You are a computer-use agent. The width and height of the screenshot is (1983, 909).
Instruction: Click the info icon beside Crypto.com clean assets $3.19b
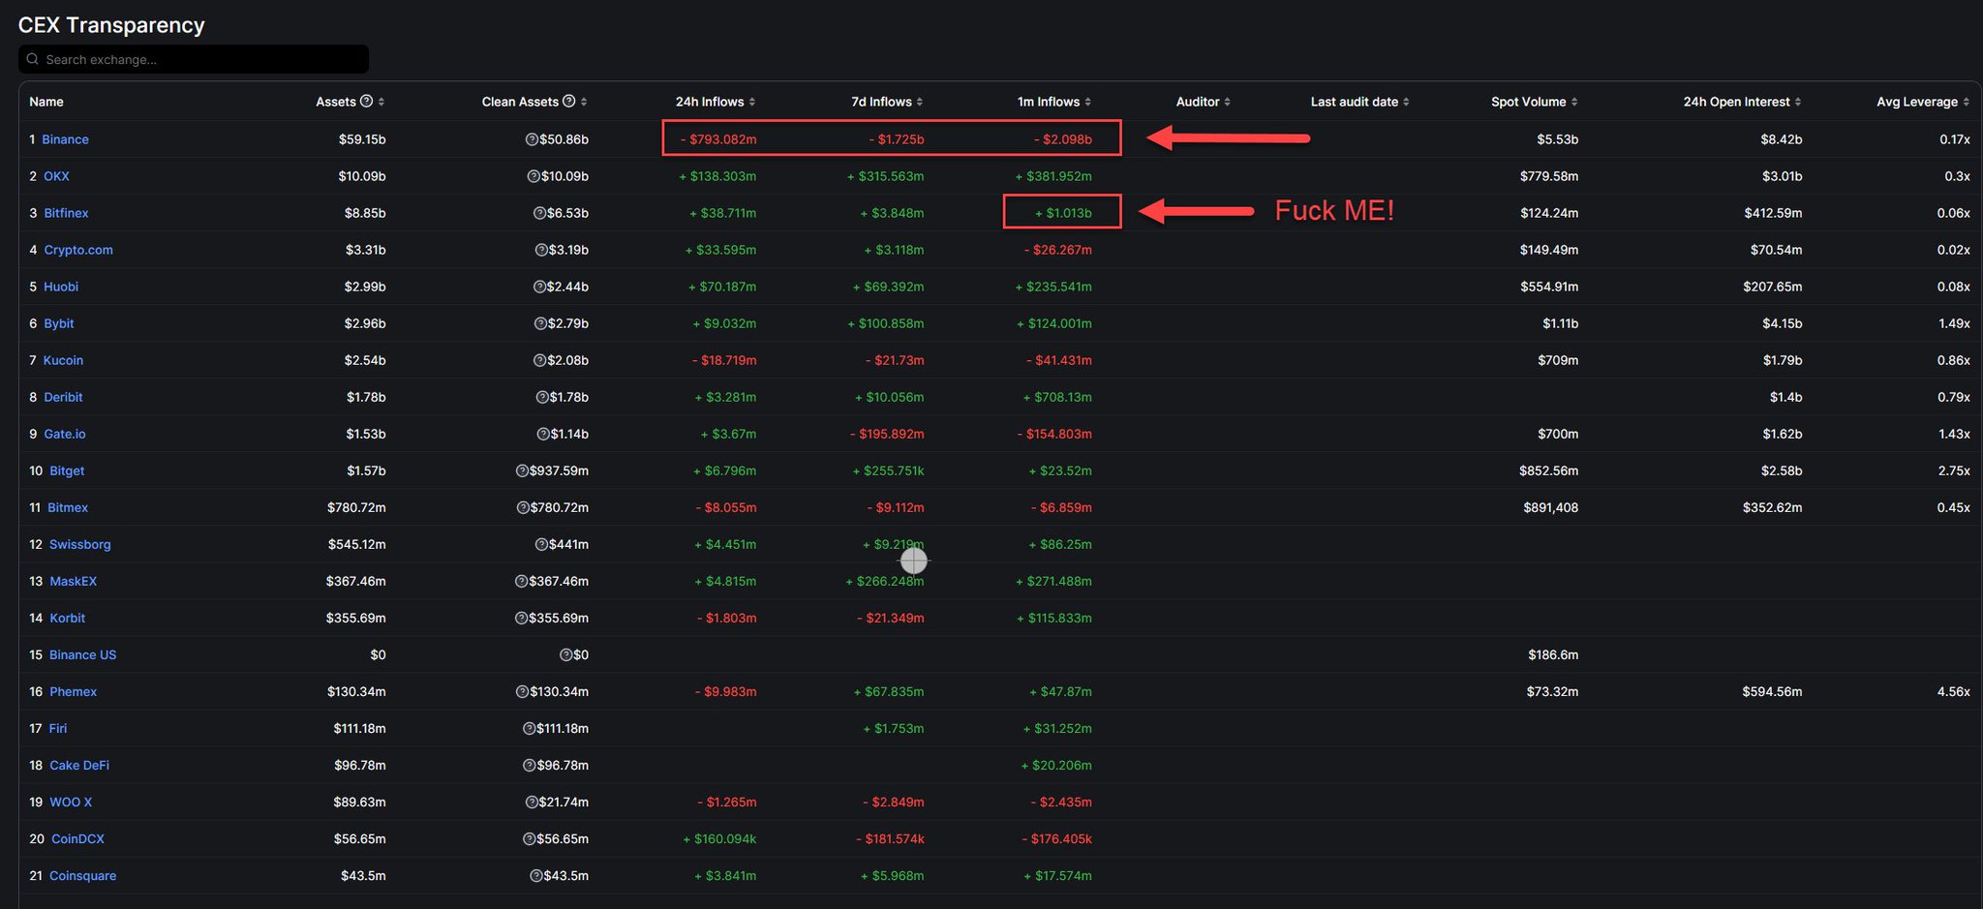click(541, 250)
